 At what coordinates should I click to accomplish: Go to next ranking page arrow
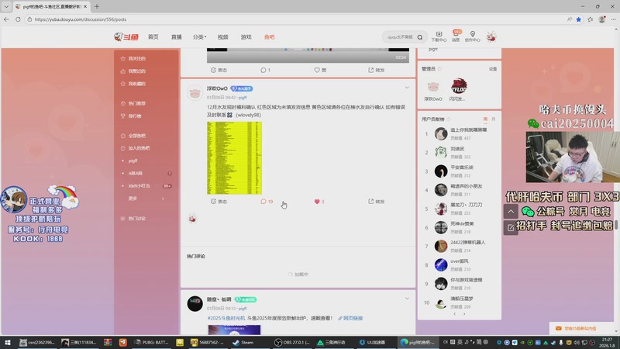464,314
